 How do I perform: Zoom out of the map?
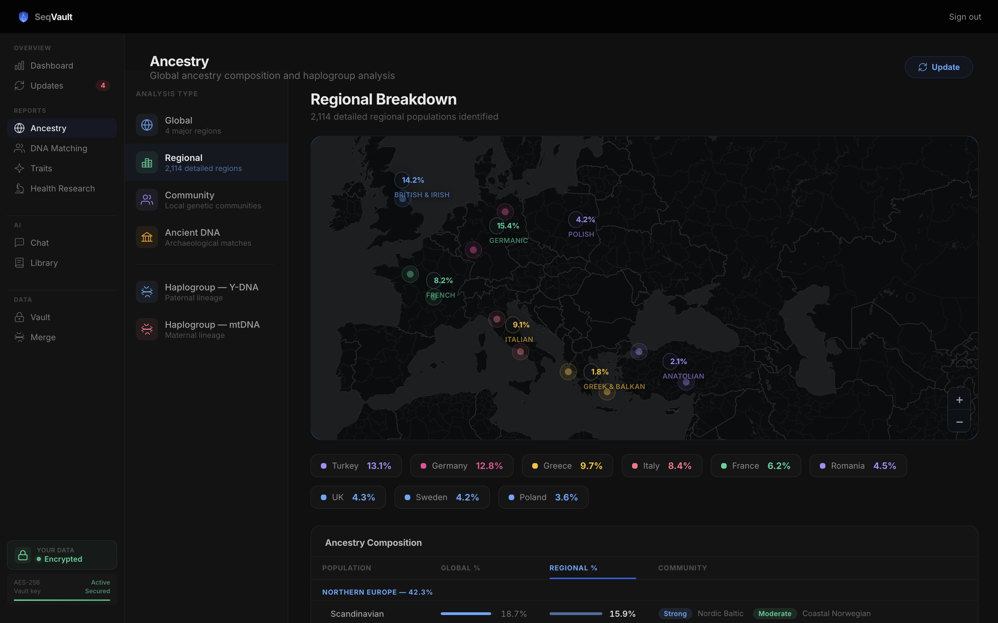(959, 422)
